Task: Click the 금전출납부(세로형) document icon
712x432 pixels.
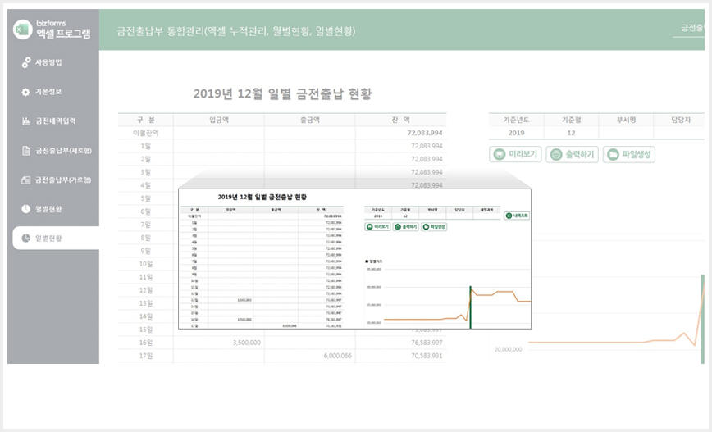Action: coord(26,151)
